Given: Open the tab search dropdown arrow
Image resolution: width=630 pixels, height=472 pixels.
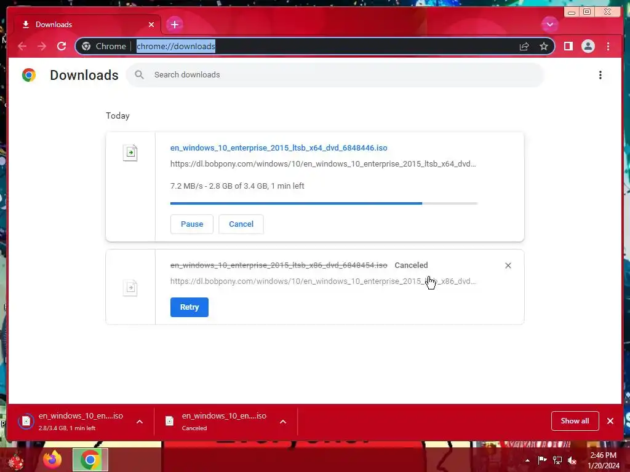Looking at the screenshot, I should [x=549, y=25].
